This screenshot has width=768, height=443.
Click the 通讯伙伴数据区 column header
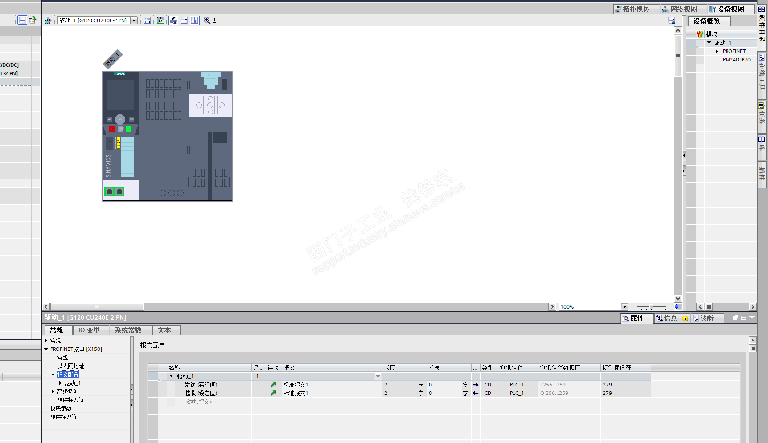pyautogui.click(x=569, y=367)
